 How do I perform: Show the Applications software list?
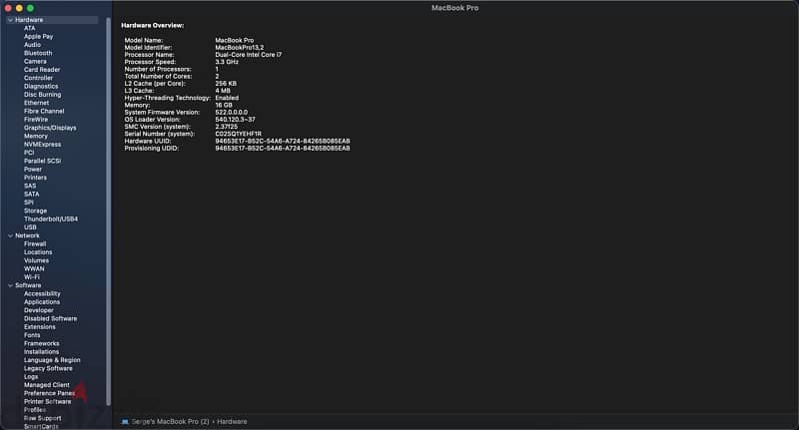[42, 302]
